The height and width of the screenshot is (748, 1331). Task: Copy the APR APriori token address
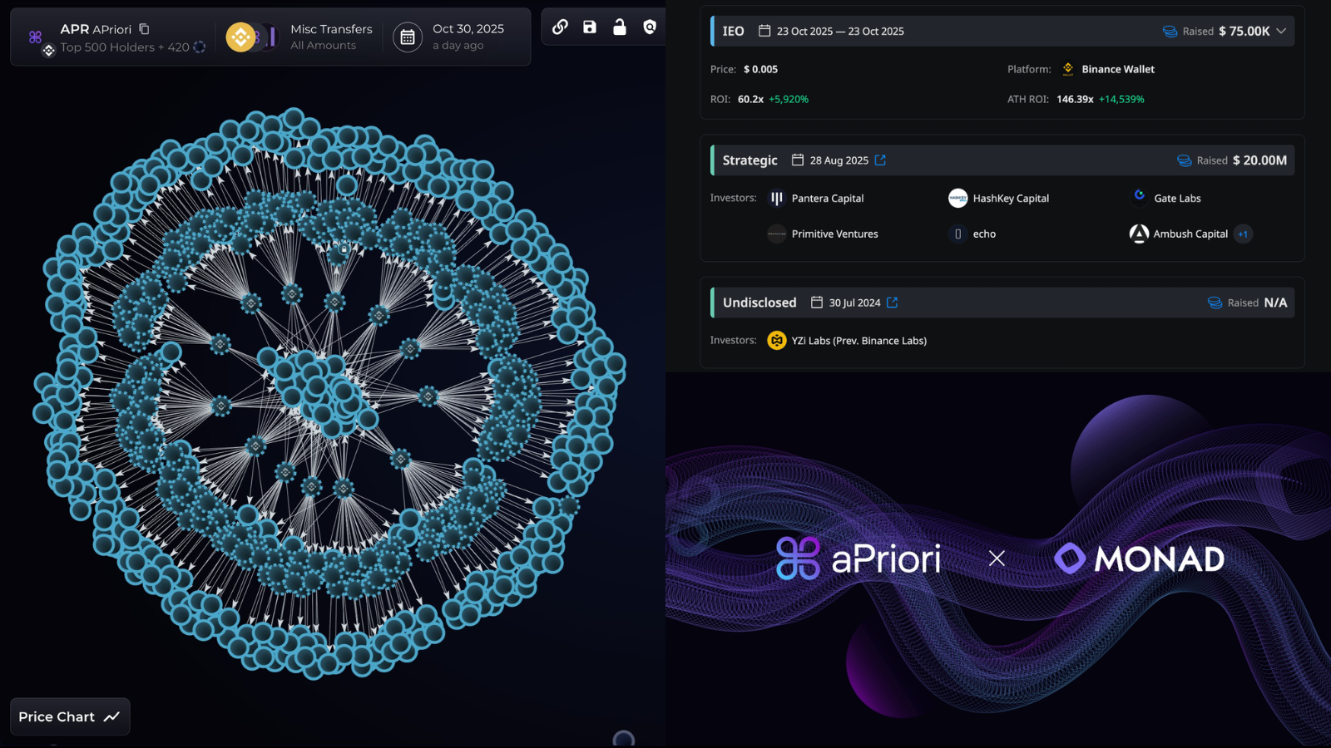[144, 29]
